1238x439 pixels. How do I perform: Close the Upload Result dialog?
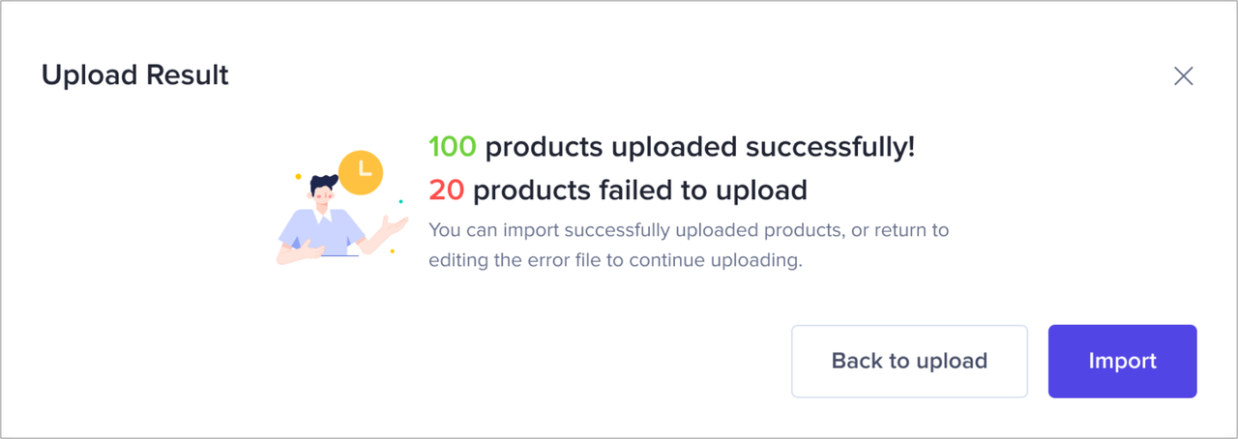(x=1183, y=76)
